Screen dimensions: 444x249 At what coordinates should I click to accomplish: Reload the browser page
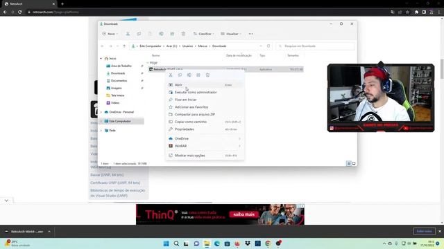tap(20, 12)
